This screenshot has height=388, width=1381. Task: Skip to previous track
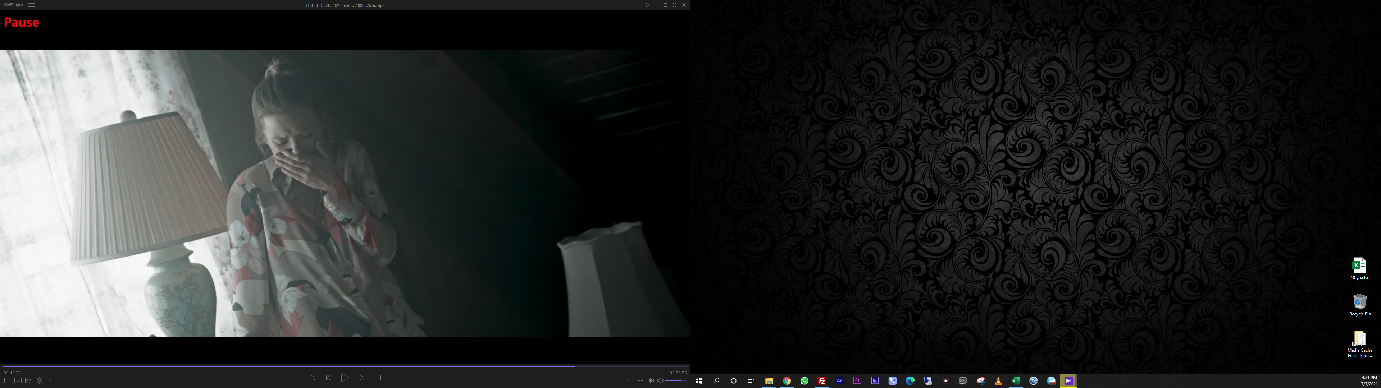[328, 378]
